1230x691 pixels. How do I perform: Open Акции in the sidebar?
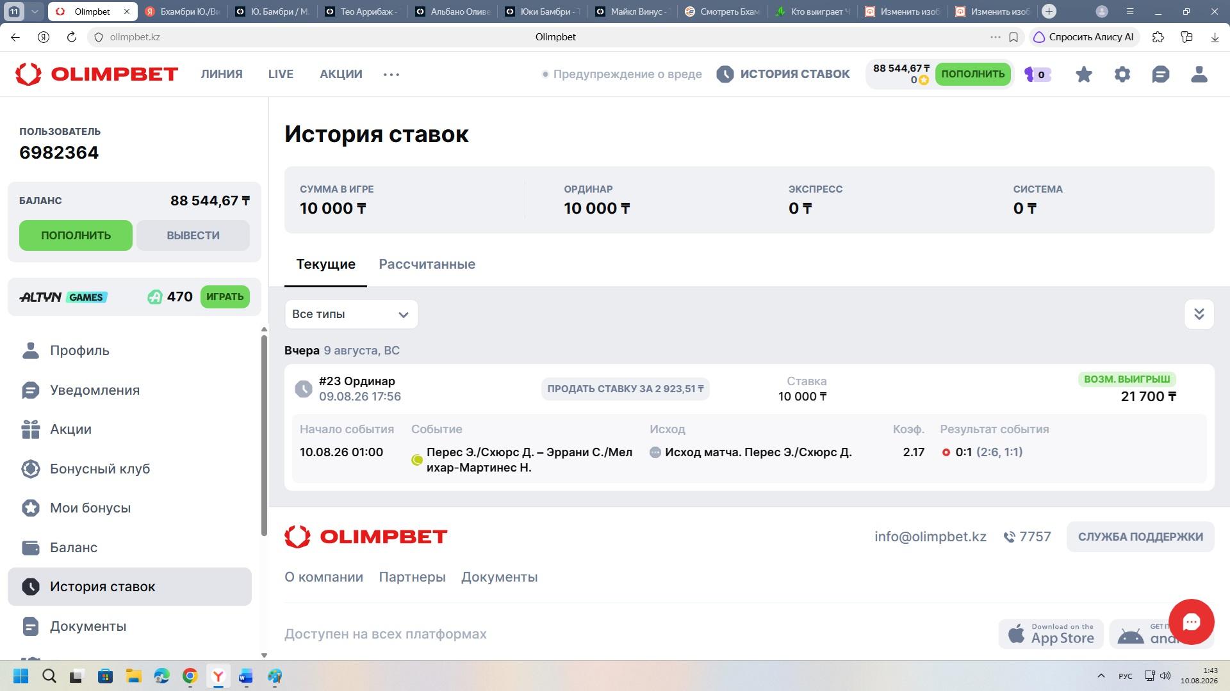[x=129, y=429]
